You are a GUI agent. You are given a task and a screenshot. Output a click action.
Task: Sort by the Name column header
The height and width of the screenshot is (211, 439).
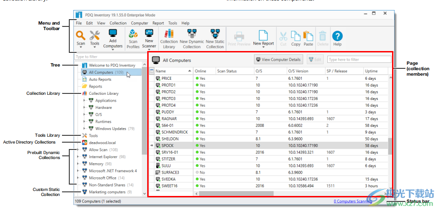pos(174,71)
